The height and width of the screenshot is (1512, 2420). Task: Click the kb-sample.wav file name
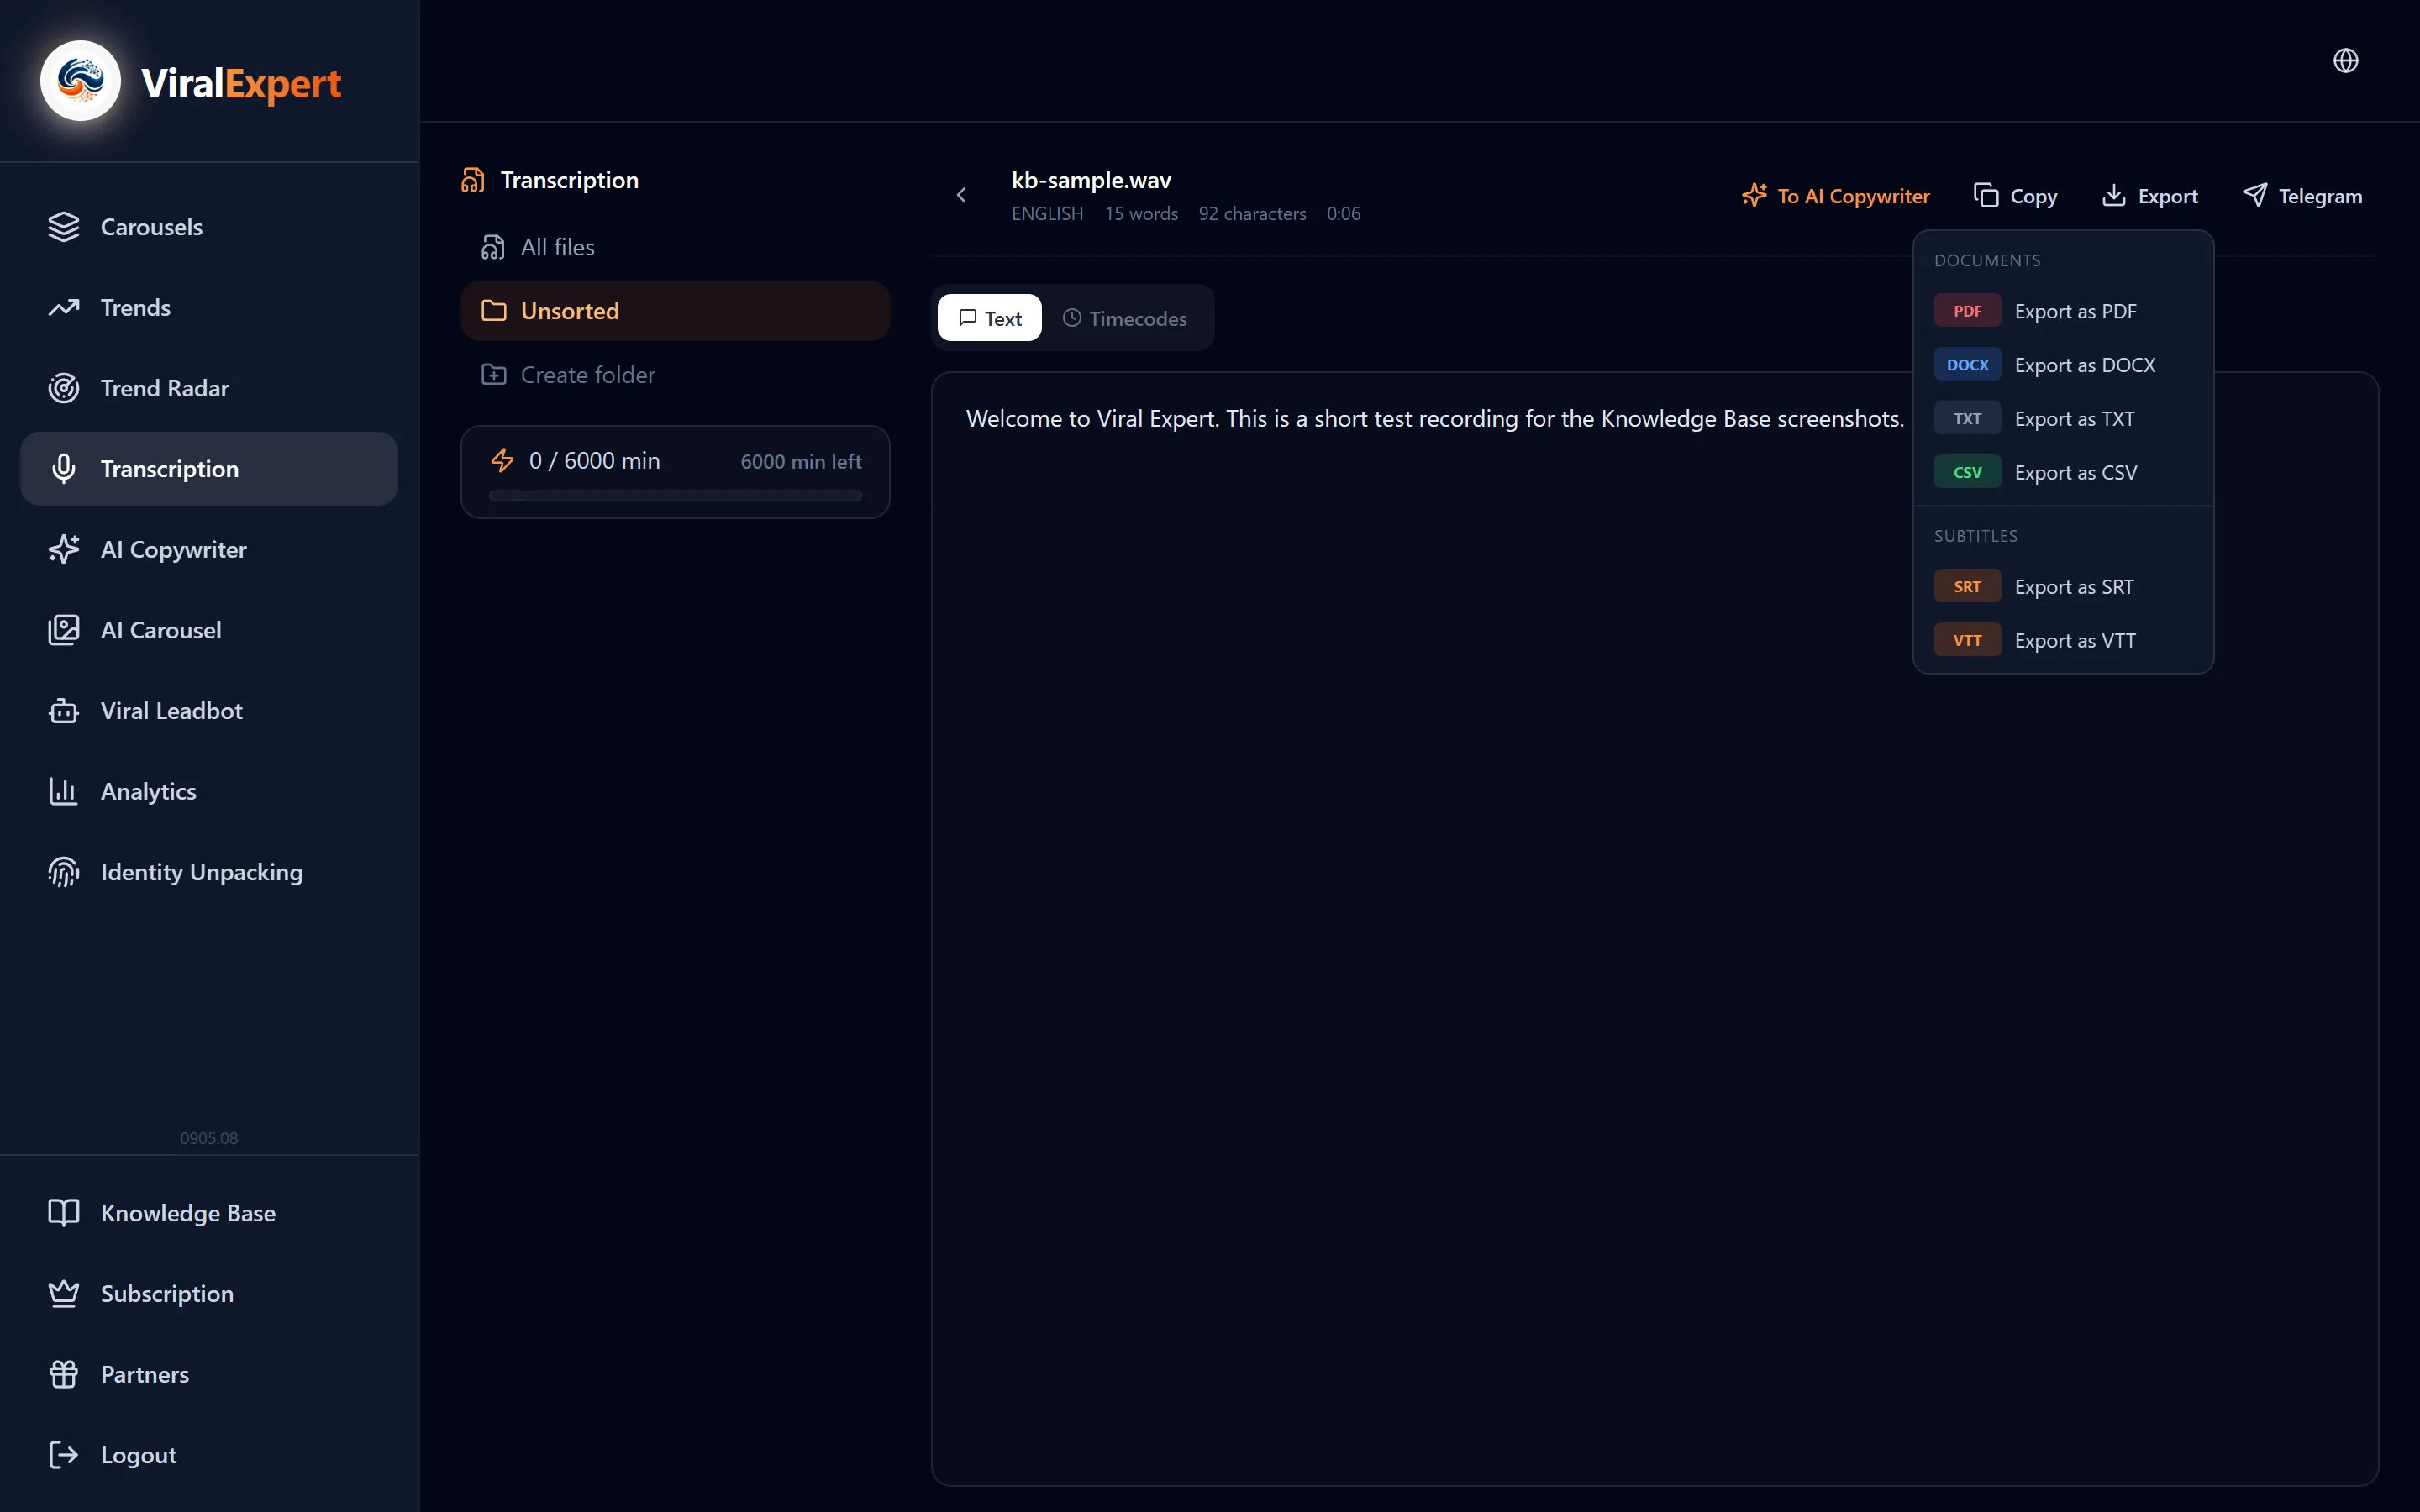[x=1091, y=180]
